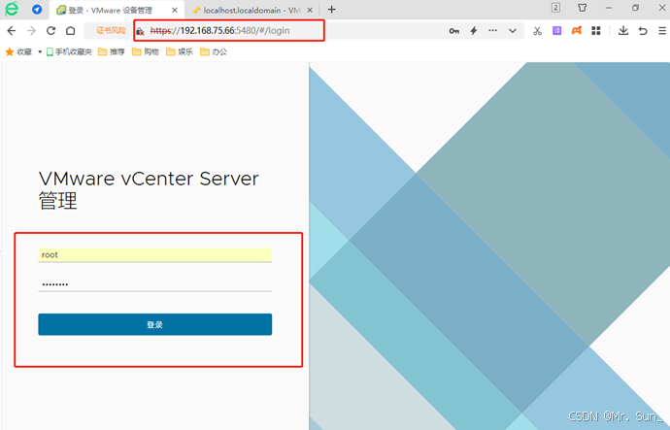Open the downloads icon

point(623,31)
